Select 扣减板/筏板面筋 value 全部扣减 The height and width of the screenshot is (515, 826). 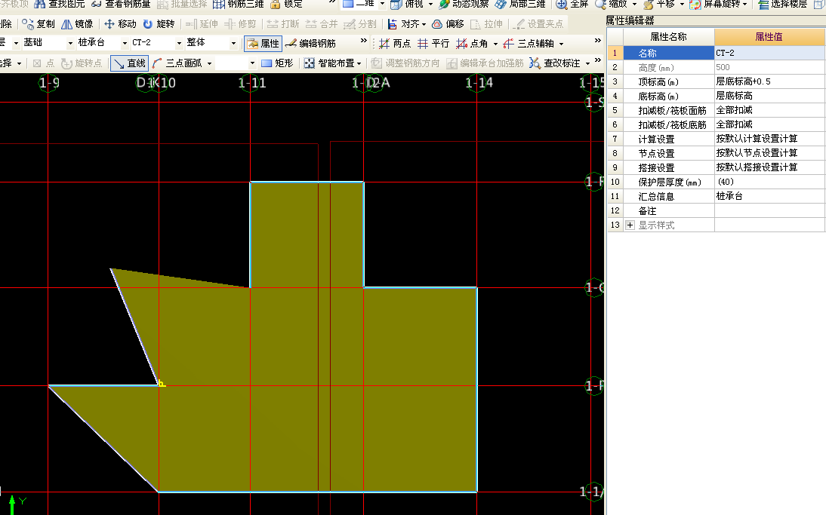pyautogui.click(x=769, y=110)
